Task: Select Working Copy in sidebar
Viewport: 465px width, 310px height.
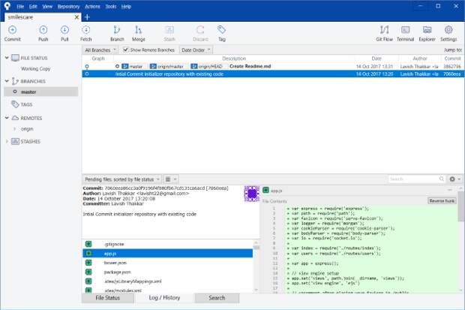Action: click(35, 68)
